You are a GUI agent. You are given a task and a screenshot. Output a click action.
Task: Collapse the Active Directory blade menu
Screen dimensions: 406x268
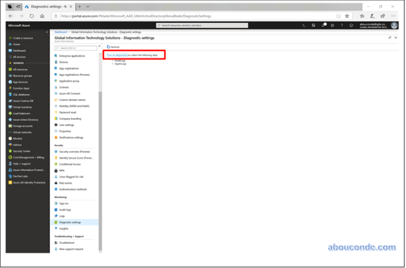(x=100, y=47)
